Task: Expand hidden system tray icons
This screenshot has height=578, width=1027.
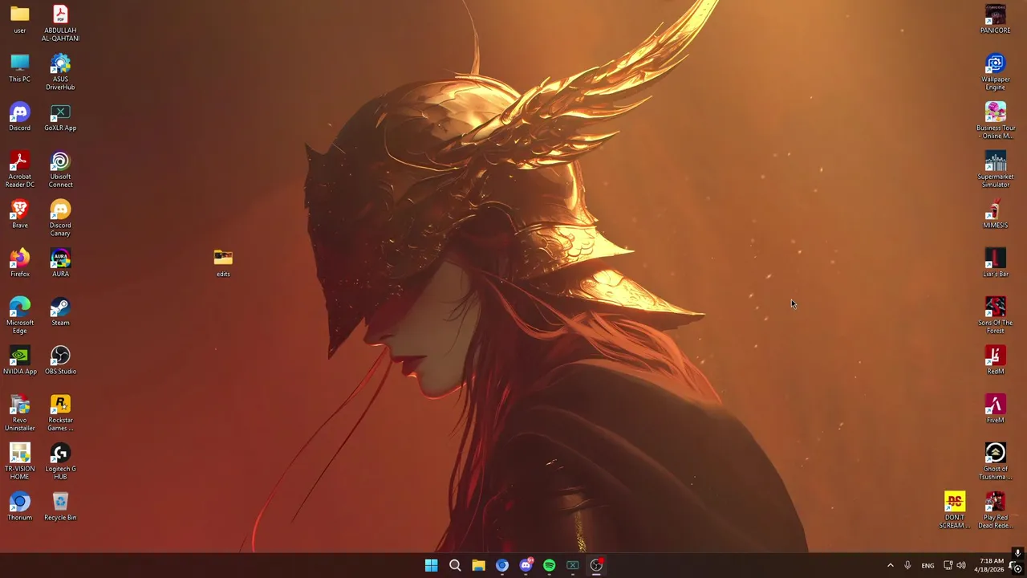Action: (890, 565)
